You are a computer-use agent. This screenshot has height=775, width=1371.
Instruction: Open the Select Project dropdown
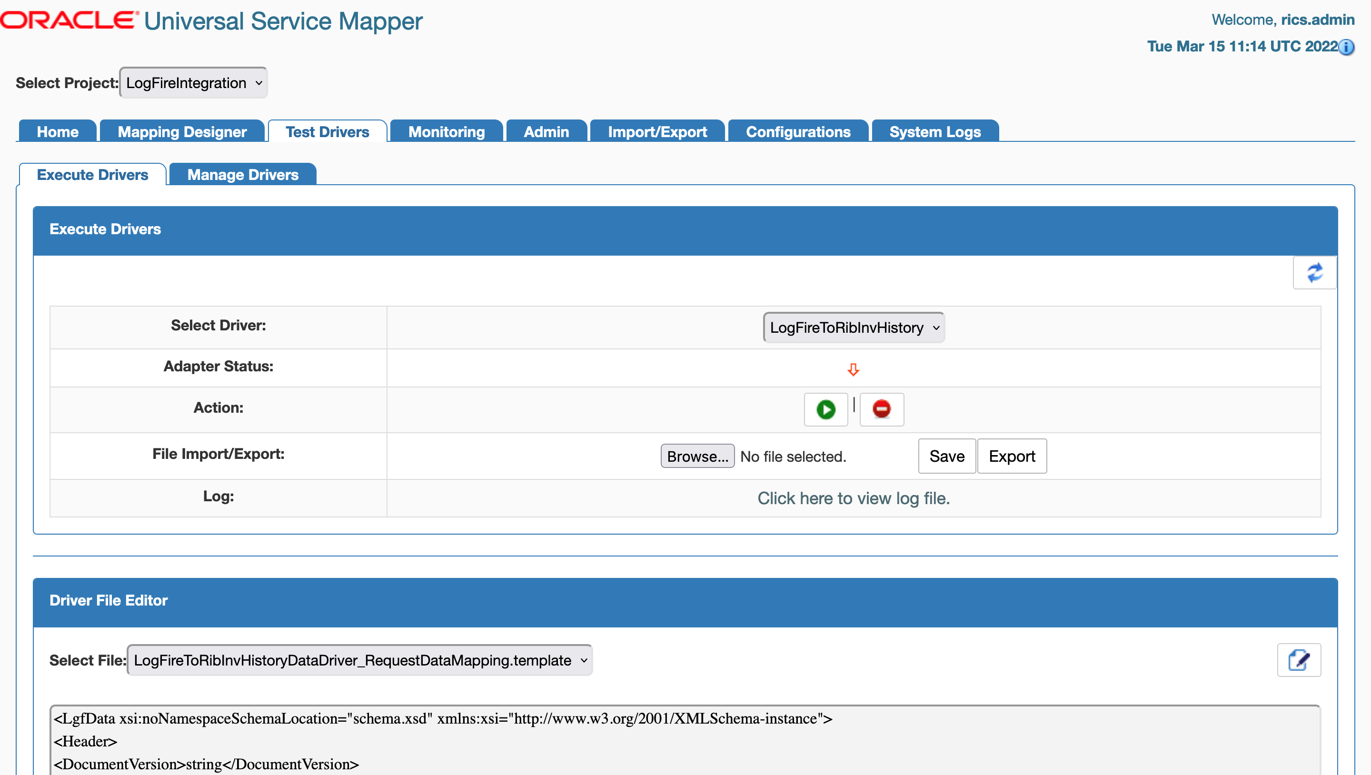click(x=193, y=83)
